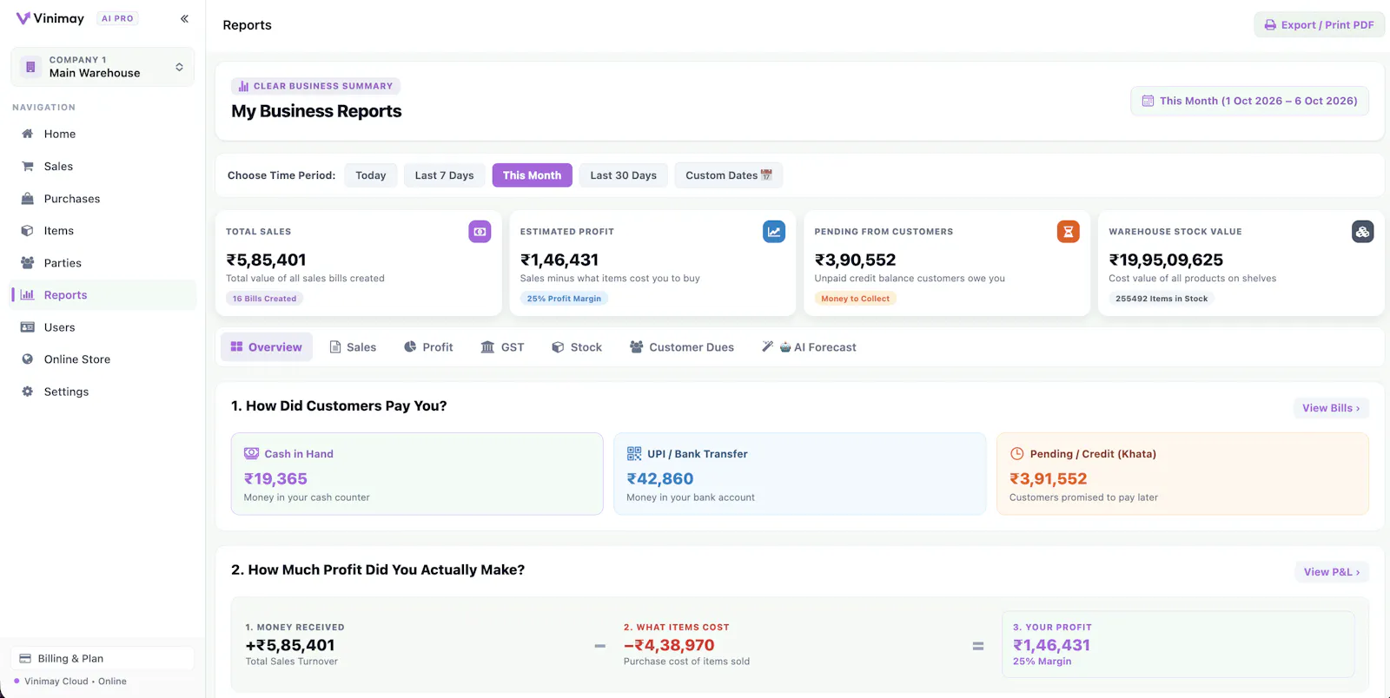Open Home from the sidebar
This screenshot has width=1390, height=698.
pyautogui.click(x=103, y=134)
